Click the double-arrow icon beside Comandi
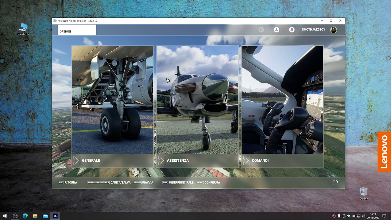Viewport: 391px width, 220px height. pos(246,160)
